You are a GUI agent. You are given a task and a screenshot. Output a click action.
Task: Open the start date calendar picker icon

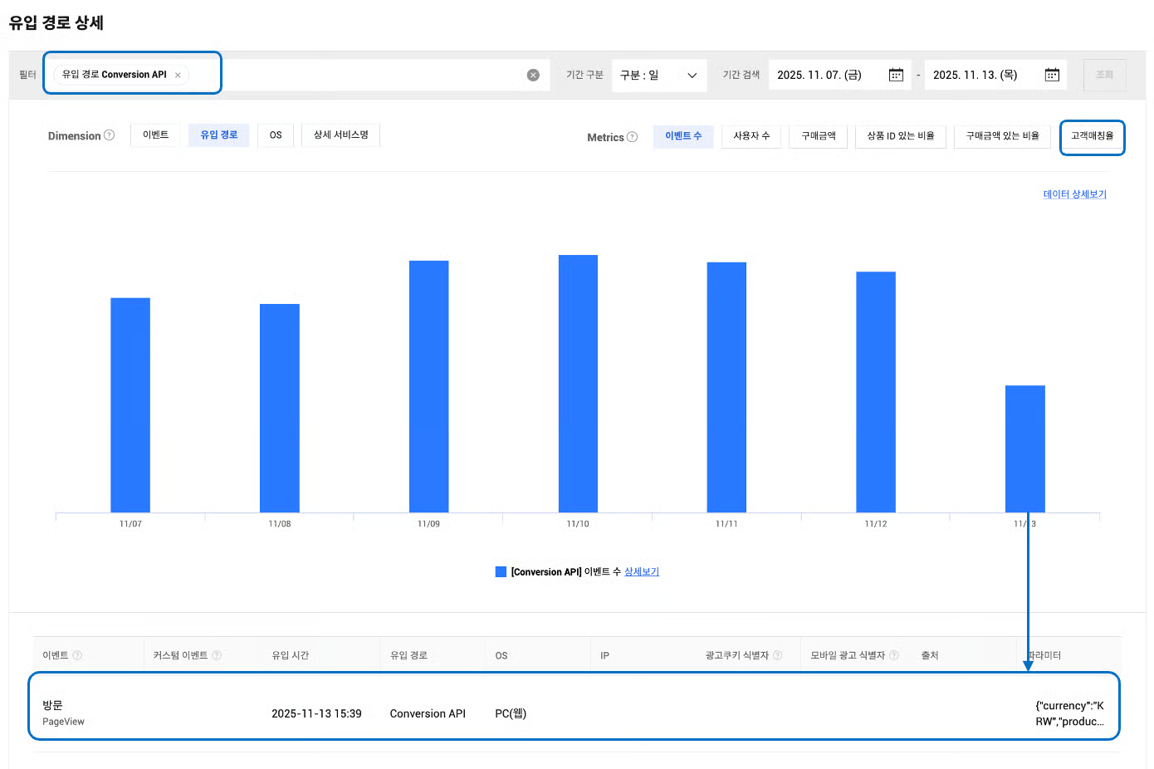[x=896, y=75]
